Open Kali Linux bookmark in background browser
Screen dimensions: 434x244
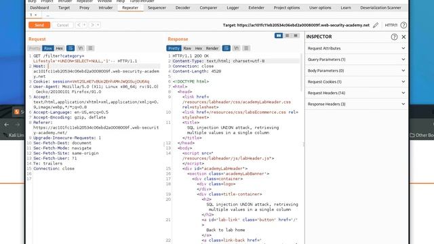[14, 136]
